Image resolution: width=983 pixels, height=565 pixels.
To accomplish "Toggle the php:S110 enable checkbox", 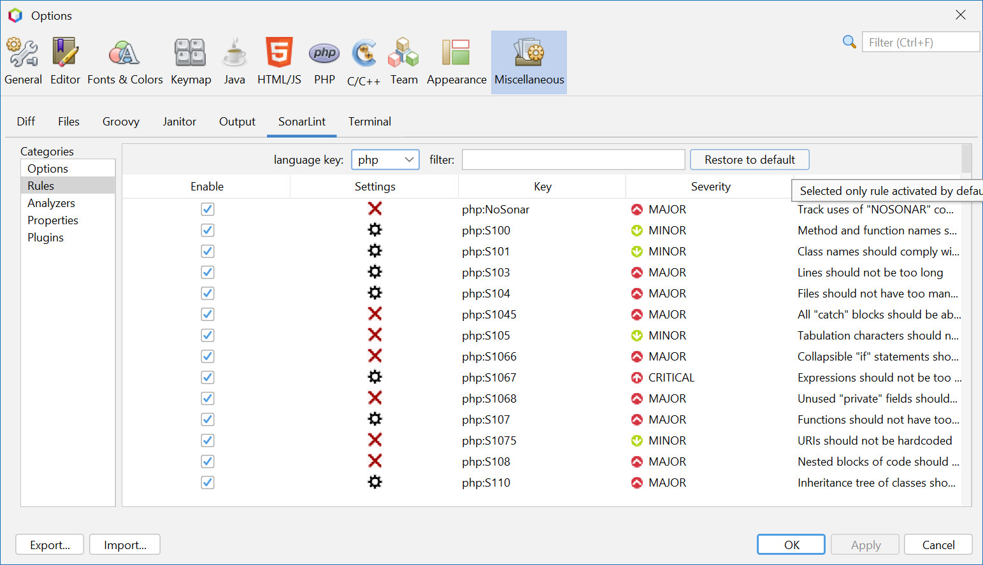I will [207, 482].
